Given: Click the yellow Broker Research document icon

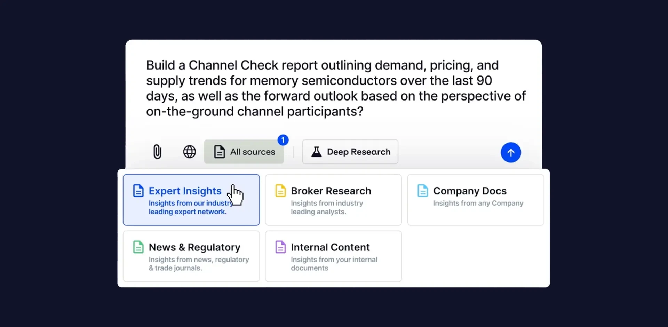Looking at the screenshot, I should 280,191.
